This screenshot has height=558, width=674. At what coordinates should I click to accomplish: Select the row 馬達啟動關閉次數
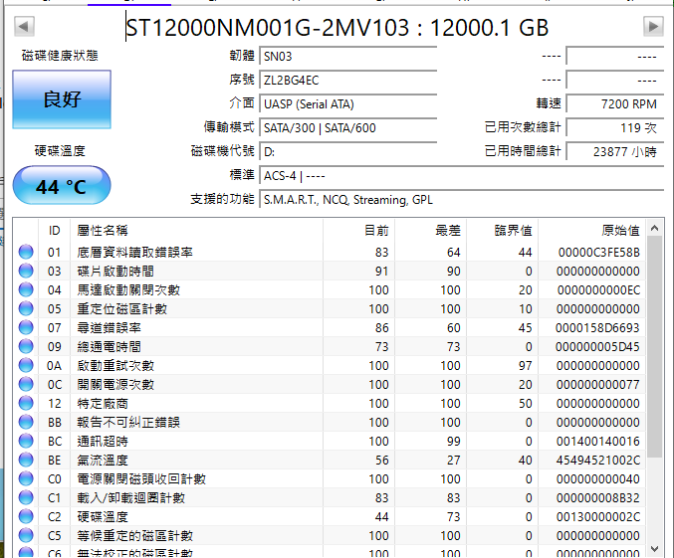click(x=330, y=289)
